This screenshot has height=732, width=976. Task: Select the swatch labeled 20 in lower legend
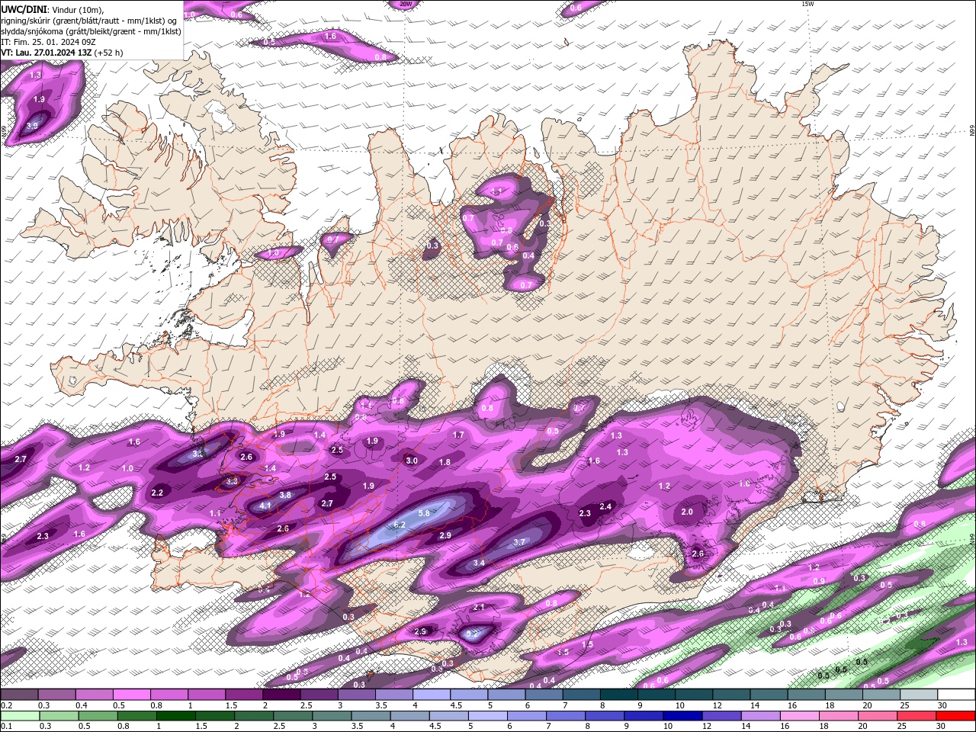877,716
